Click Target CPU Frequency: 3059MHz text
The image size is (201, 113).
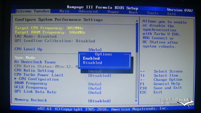[x=49, y=28]
